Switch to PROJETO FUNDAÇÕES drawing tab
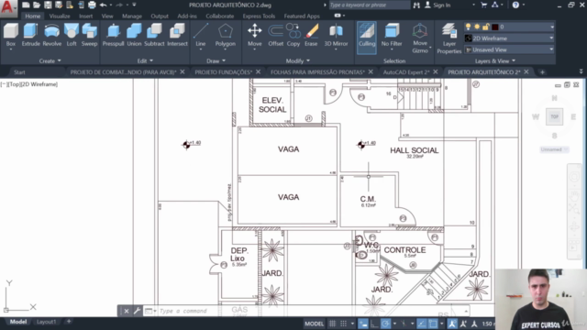The width and height of the screenshot is (587, 330). coord(223,71)
